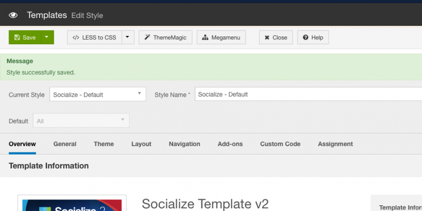Screen dimensions: 422x211
Task: Switch to the General tab
Action: tap(65, 144)
